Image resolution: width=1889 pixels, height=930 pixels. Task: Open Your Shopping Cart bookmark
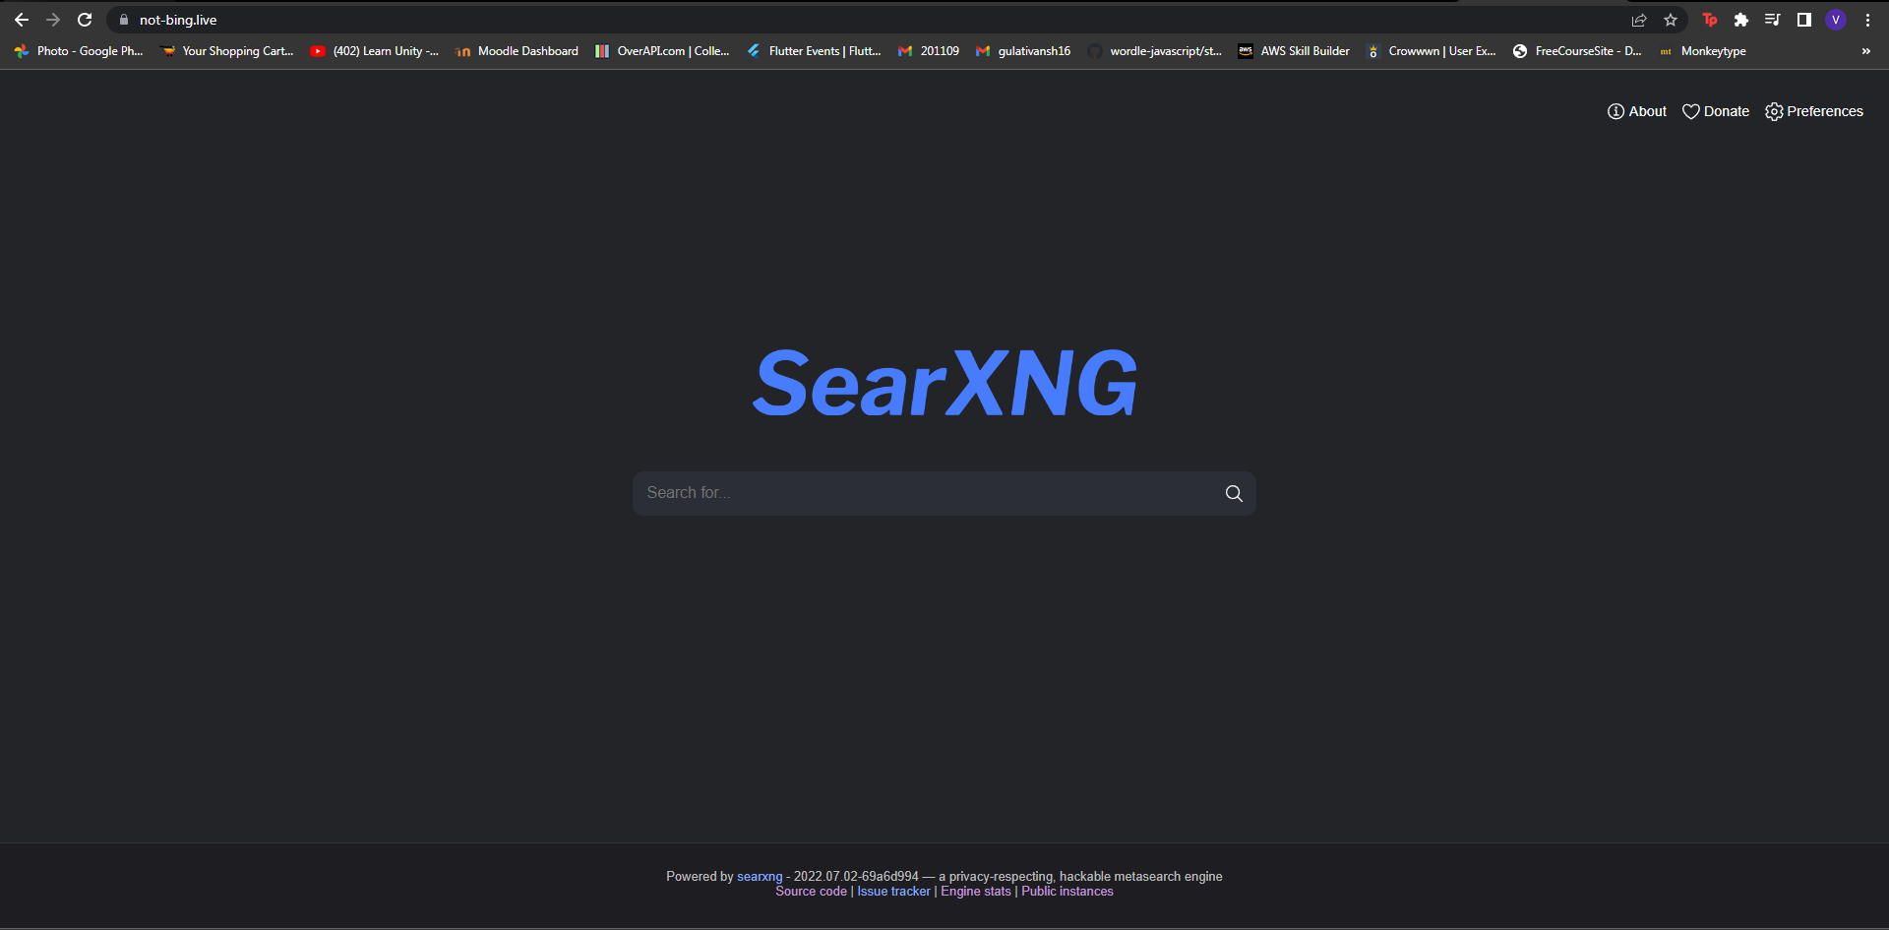227,51
